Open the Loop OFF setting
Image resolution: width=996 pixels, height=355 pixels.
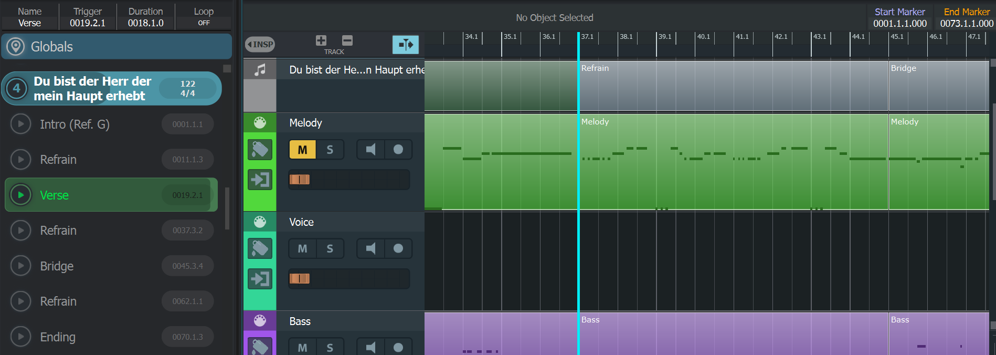point(204,23)
